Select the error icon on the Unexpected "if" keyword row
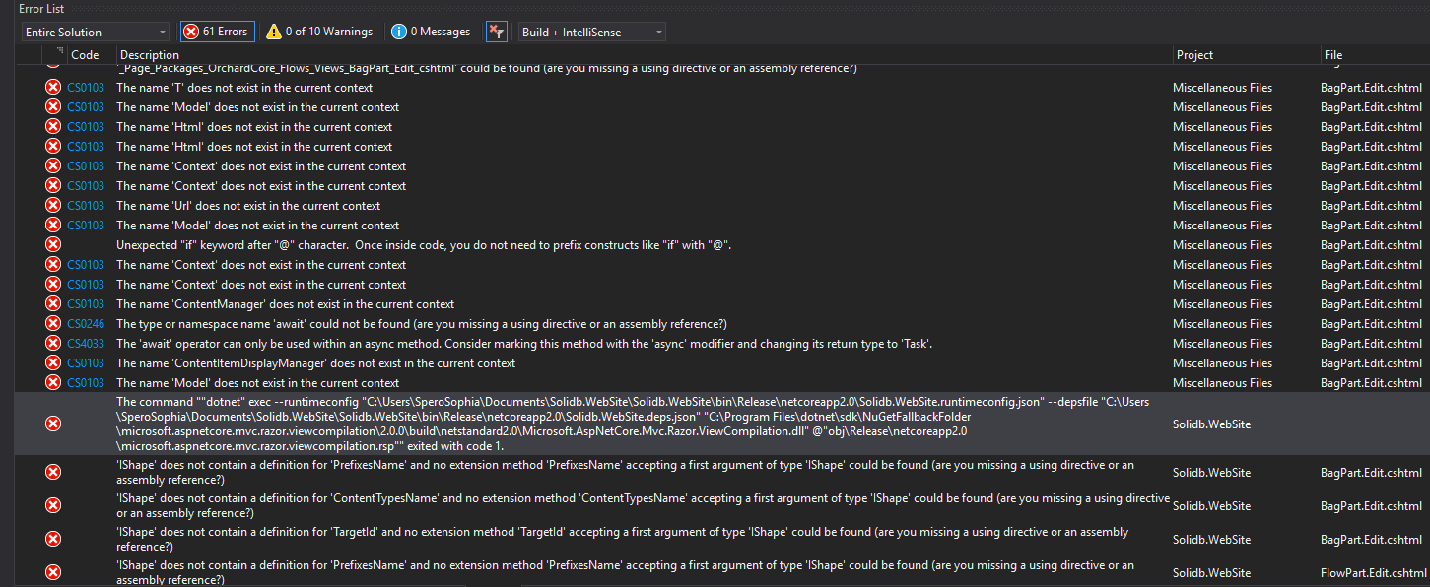Image resolution: width=1430 pixels, height=587 pixels. pyautogui.click(x=53, y=245)
